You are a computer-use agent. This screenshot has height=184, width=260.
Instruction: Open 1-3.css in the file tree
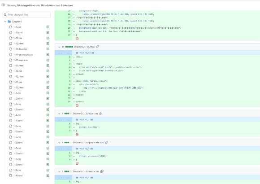(17, 104)
